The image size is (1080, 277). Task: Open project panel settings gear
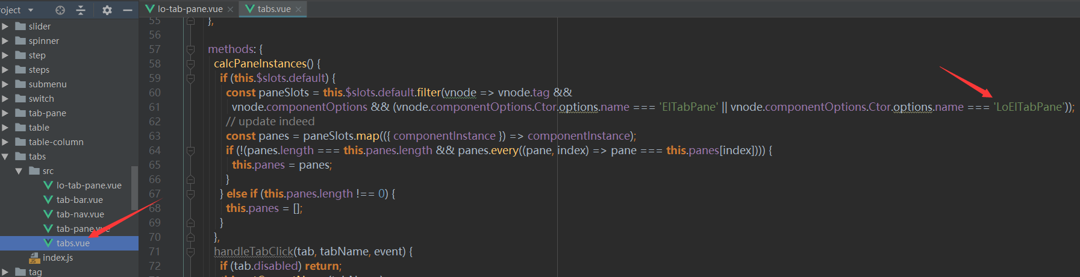tap(107, 10)
